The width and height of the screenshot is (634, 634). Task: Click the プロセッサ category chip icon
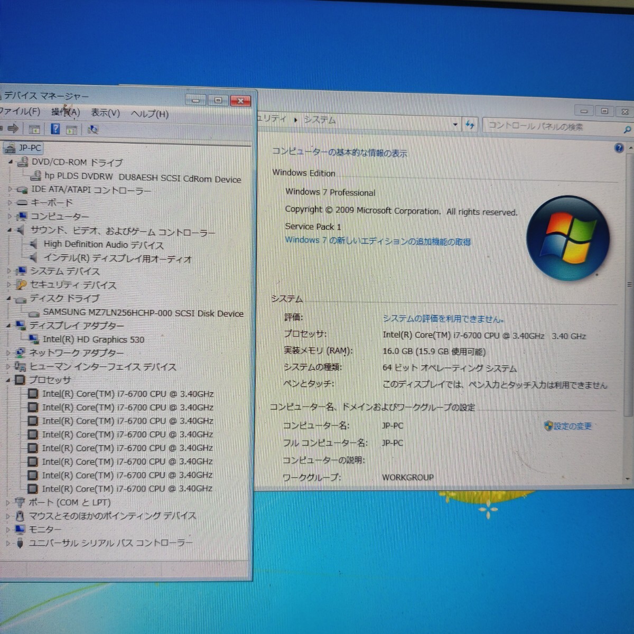click(21, 380)
